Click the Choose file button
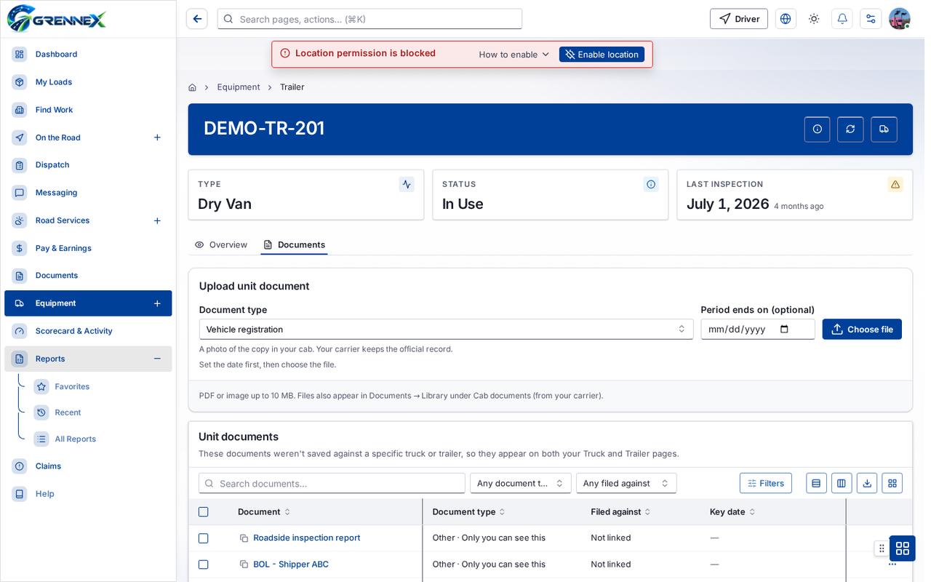 862,329
